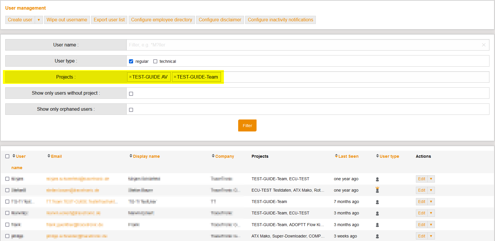This screenshot has width=495, height=241.
Task: Expand Edit dropdown for 7 months ago row
Action: 431,202
